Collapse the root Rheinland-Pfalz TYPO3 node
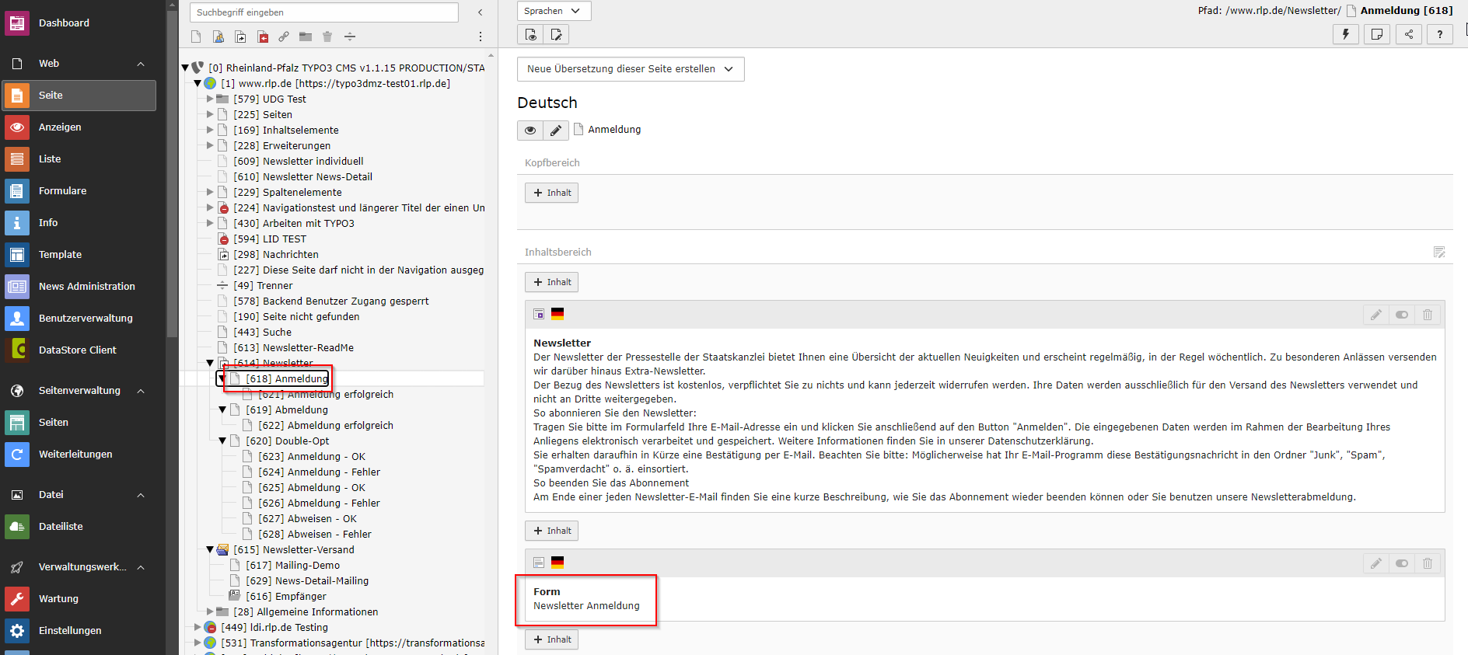 185,68
